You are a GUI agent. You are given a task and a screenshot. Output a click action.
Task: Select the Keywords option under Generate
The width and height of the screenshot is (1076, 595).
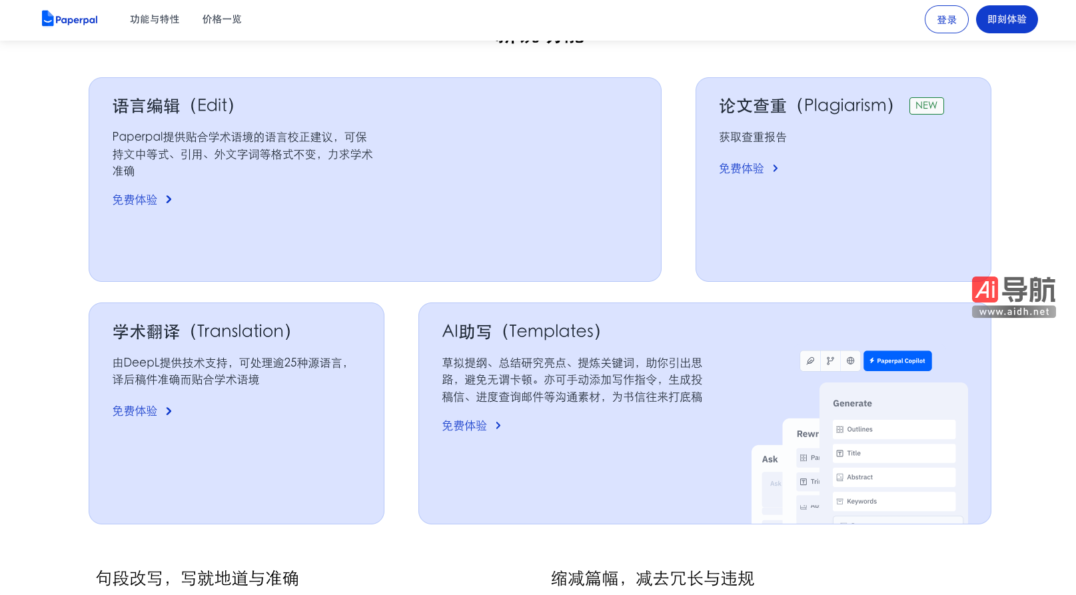[x=893, y=501]
